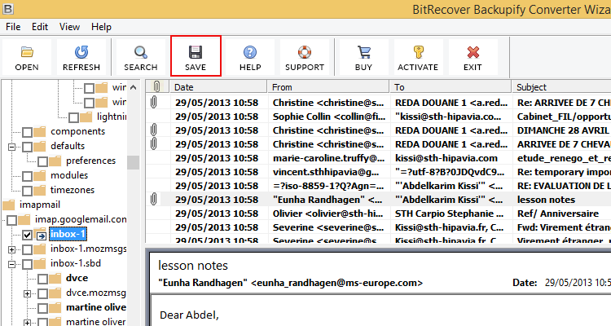
Task: Click attachment paperclip on DIMANCHE 28 AVRIL row
Action: (153, 130)
